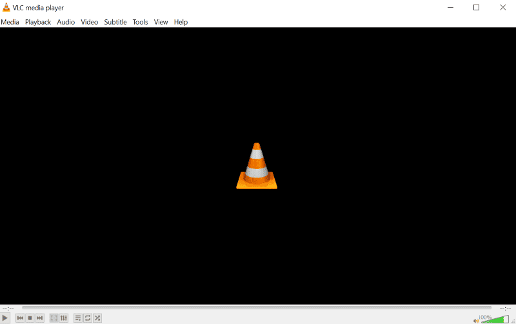Show extended settings and effects

coord(64,318)
